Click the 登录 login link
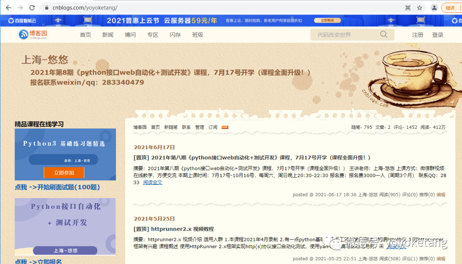Viewport: 462px width, 264px height. click(438, 35)
